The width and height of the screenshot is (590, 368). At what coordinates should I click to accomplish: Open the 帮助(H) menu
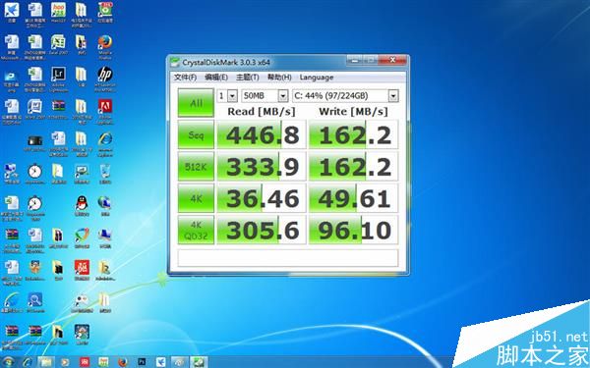279,78
